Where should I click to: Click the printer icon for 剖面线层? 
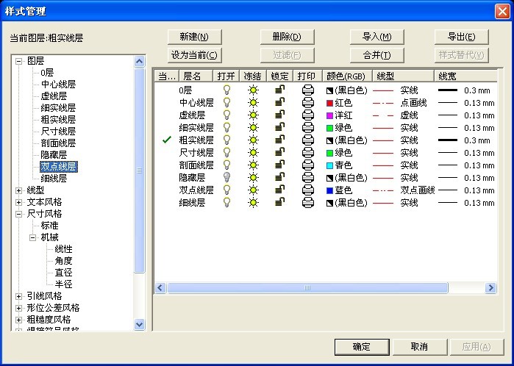click(x=308, y=165)
